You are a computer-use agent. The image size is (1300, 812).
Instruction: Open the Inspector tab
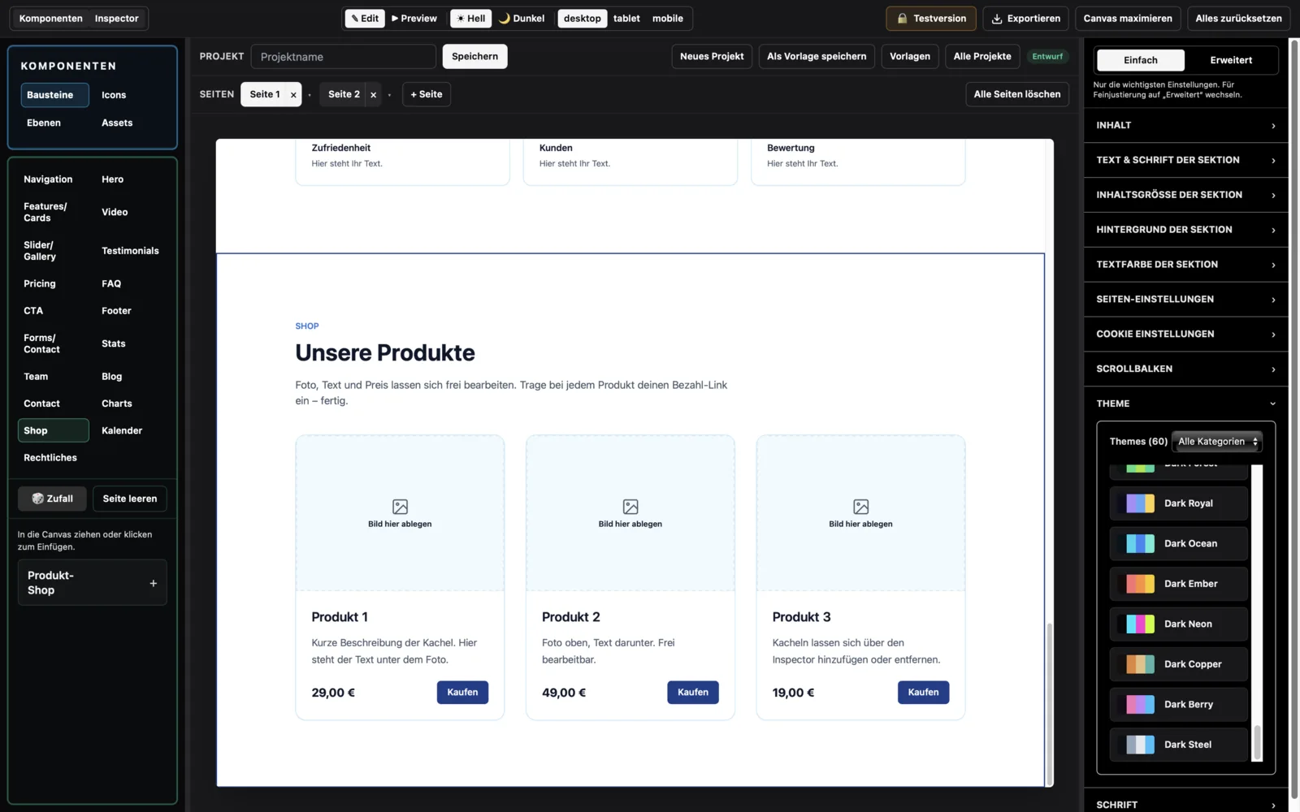[116, 18]
